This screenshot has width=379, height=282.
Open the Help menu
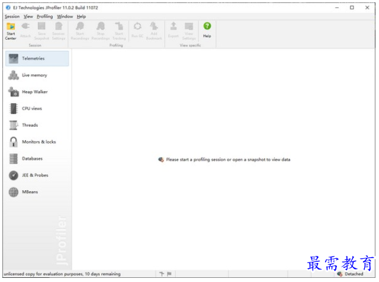pos(82,17)
